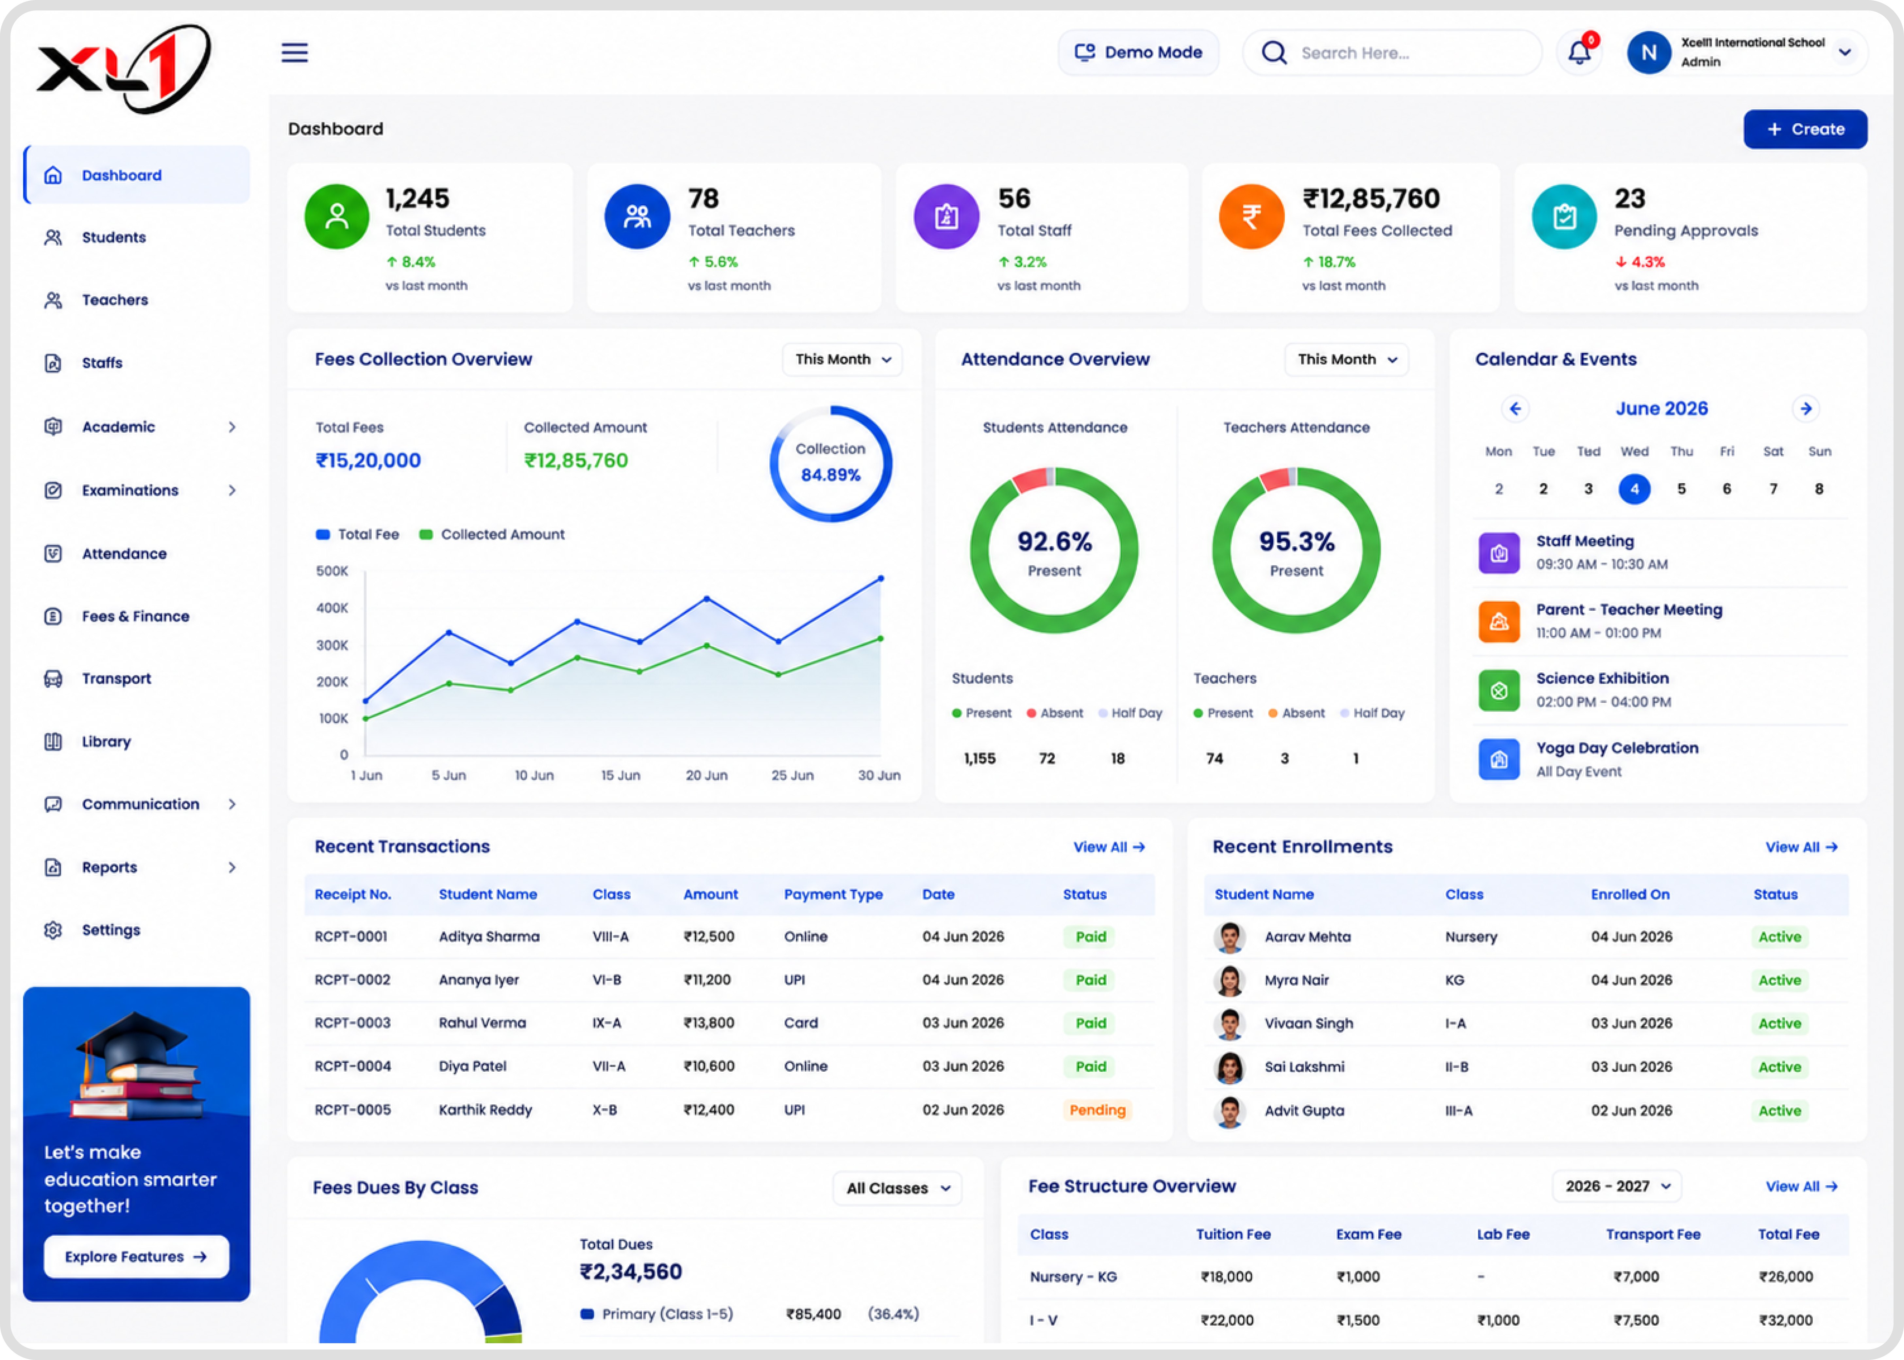Viewport: 1904px width, 1360px height.
Task: Click the Collected Amount legend item
Action: (x=492, y=534)
